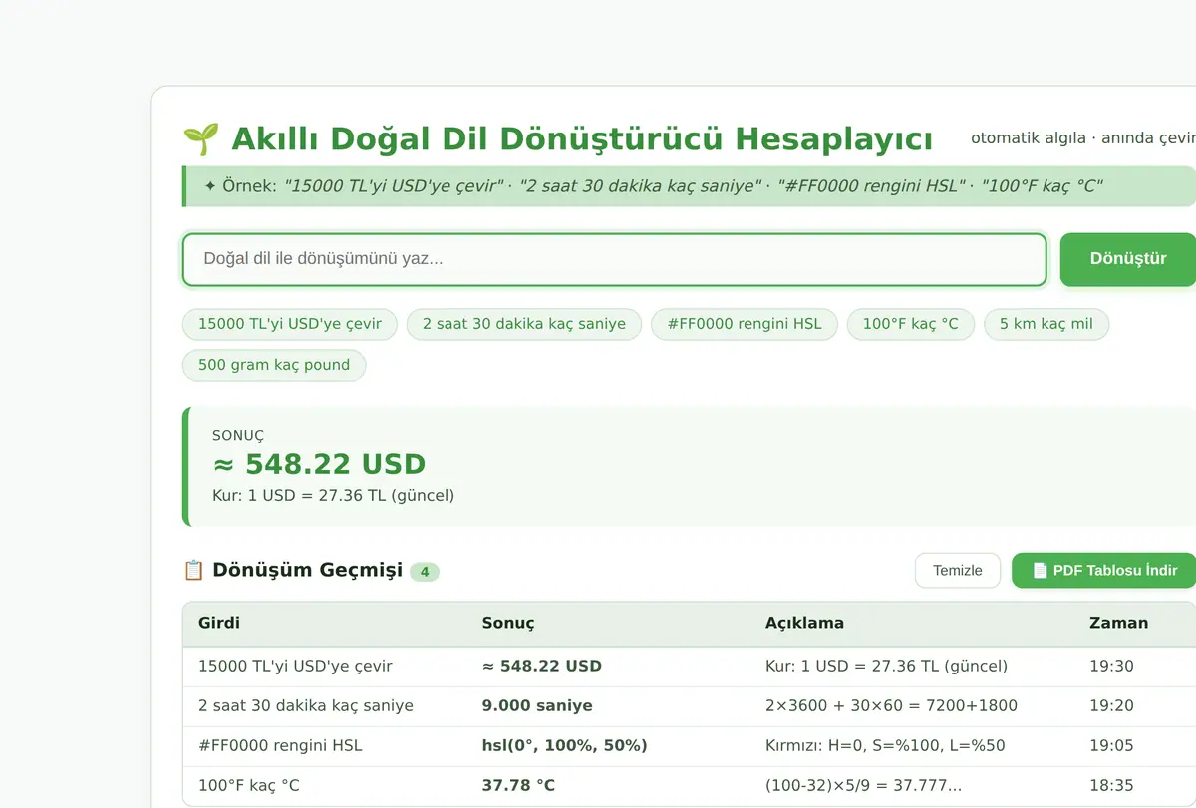1196x808 pixels.
Task: Select the "5 km kaç mil" chip
Action: (1046, 324)
